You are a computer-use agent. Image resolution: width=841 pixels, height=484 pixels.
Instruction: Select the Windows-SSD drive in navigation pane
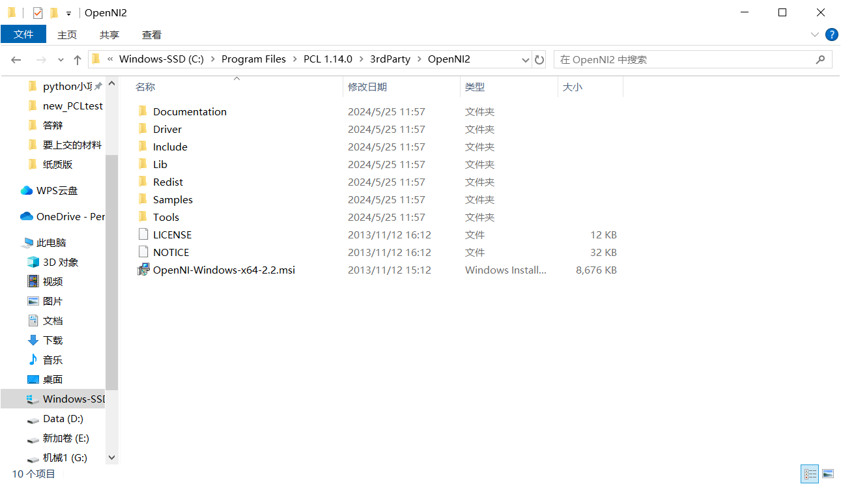(53, 399)
